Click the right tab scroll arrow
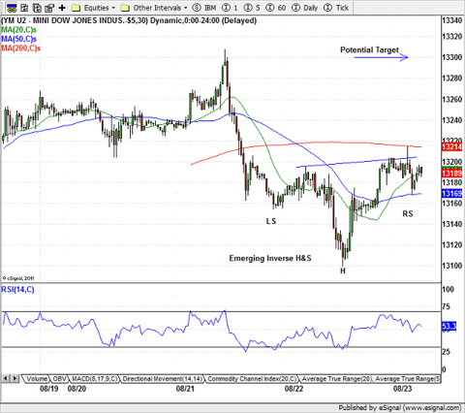 tap(15, 378)
